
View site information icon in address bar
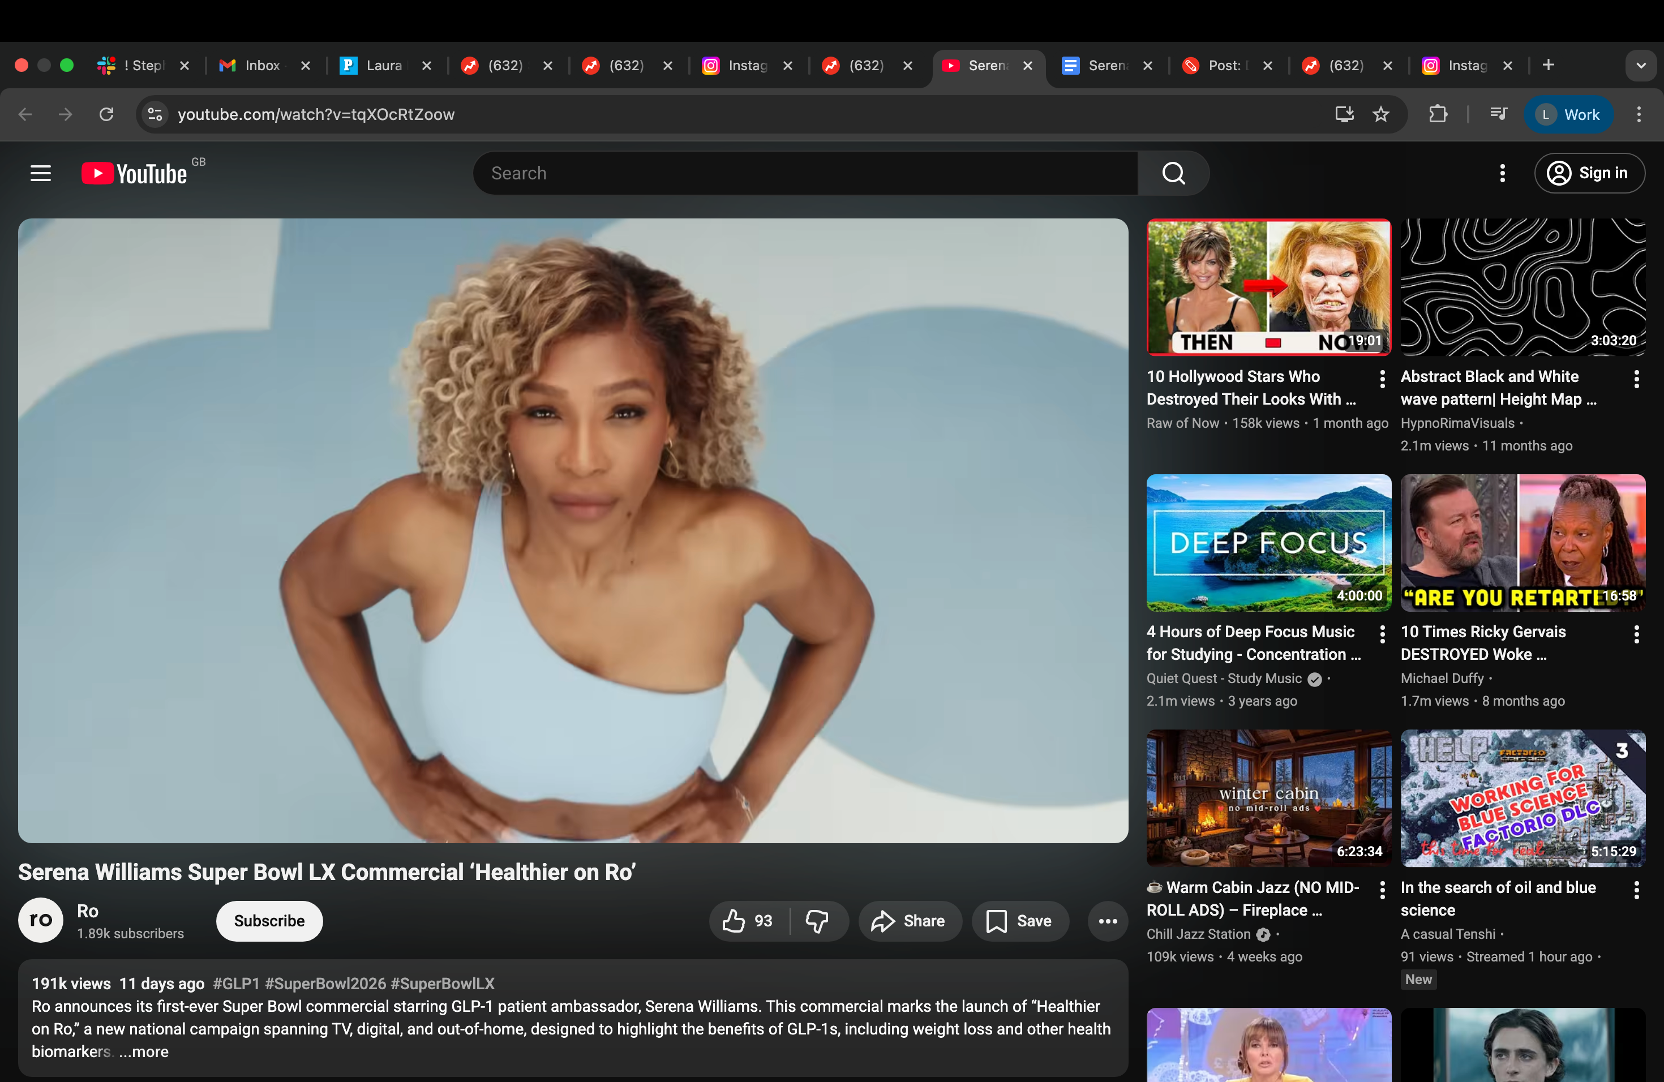pos(155,114)
